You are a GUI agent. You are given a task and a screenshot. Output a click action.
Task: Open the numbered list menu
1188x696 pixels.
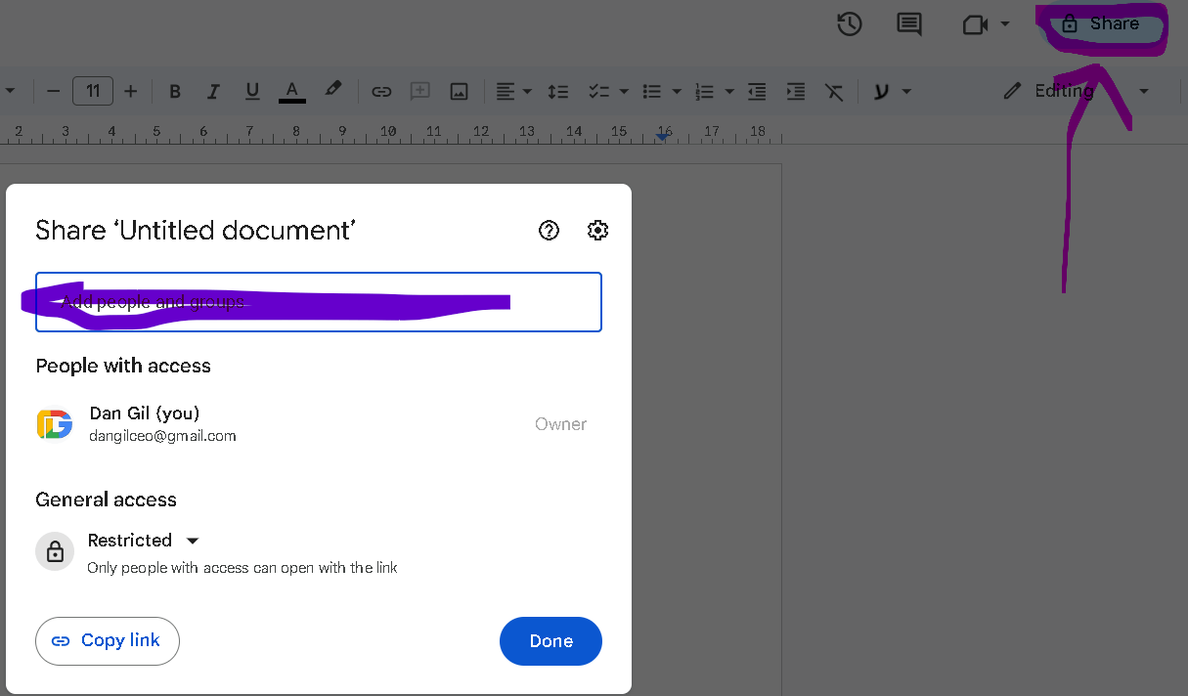pyautogui.click(x=714, y=92)
